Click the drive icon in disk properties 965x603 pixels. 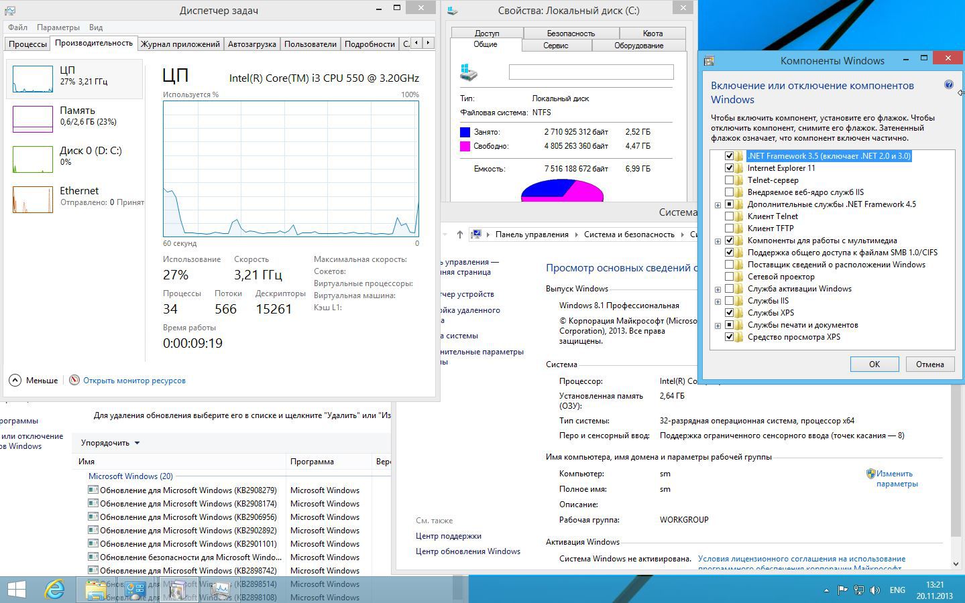pyautogui.click(x=469, y=72)
